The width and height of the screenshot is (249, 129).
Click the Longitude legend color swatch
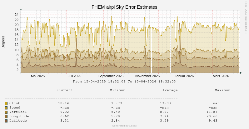click(x=6, y=116)
